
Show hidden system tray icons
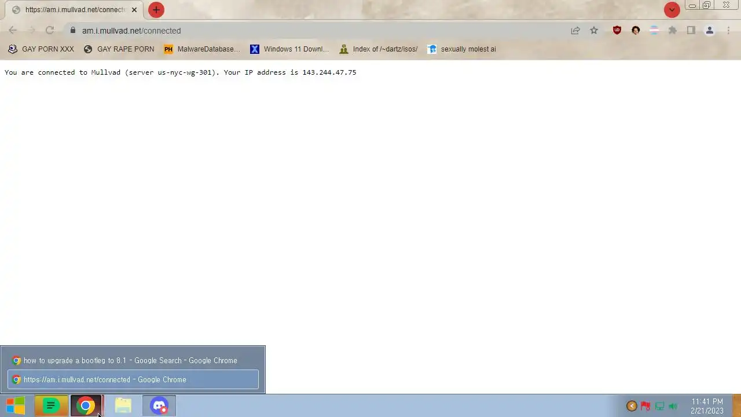pyautogui.click(x=632, y=406)
